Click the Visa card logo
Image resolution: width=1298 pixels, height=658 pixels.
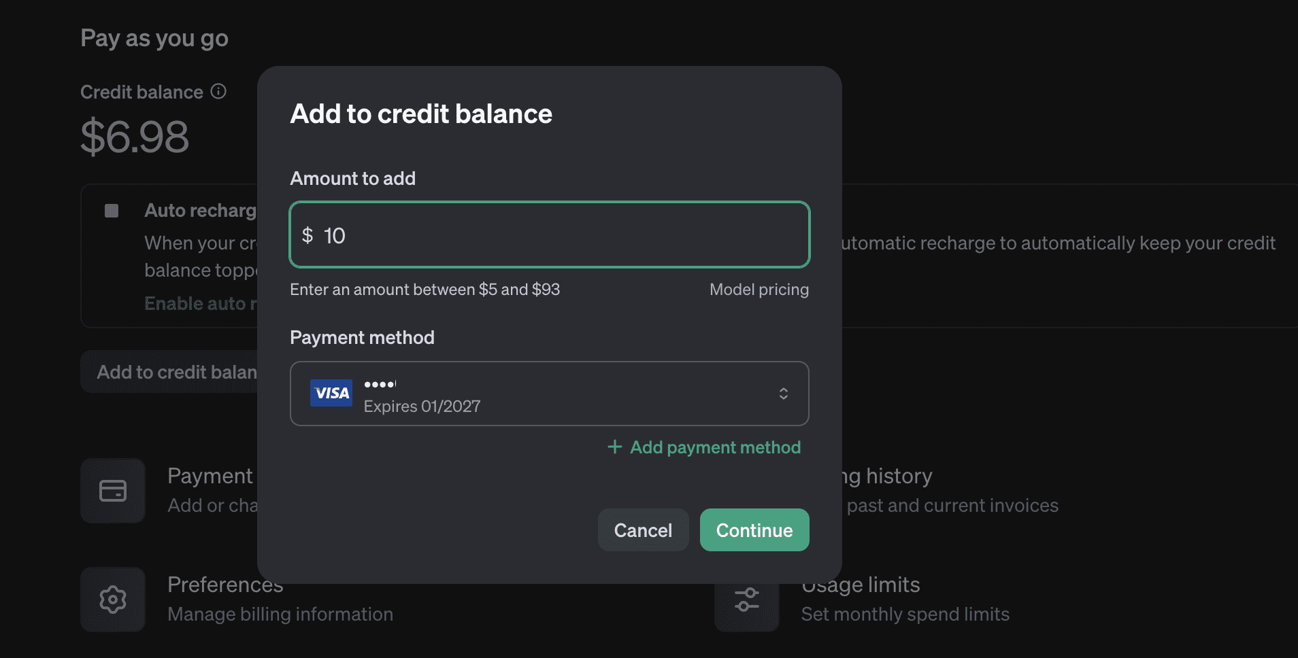[x=331, y=393]
